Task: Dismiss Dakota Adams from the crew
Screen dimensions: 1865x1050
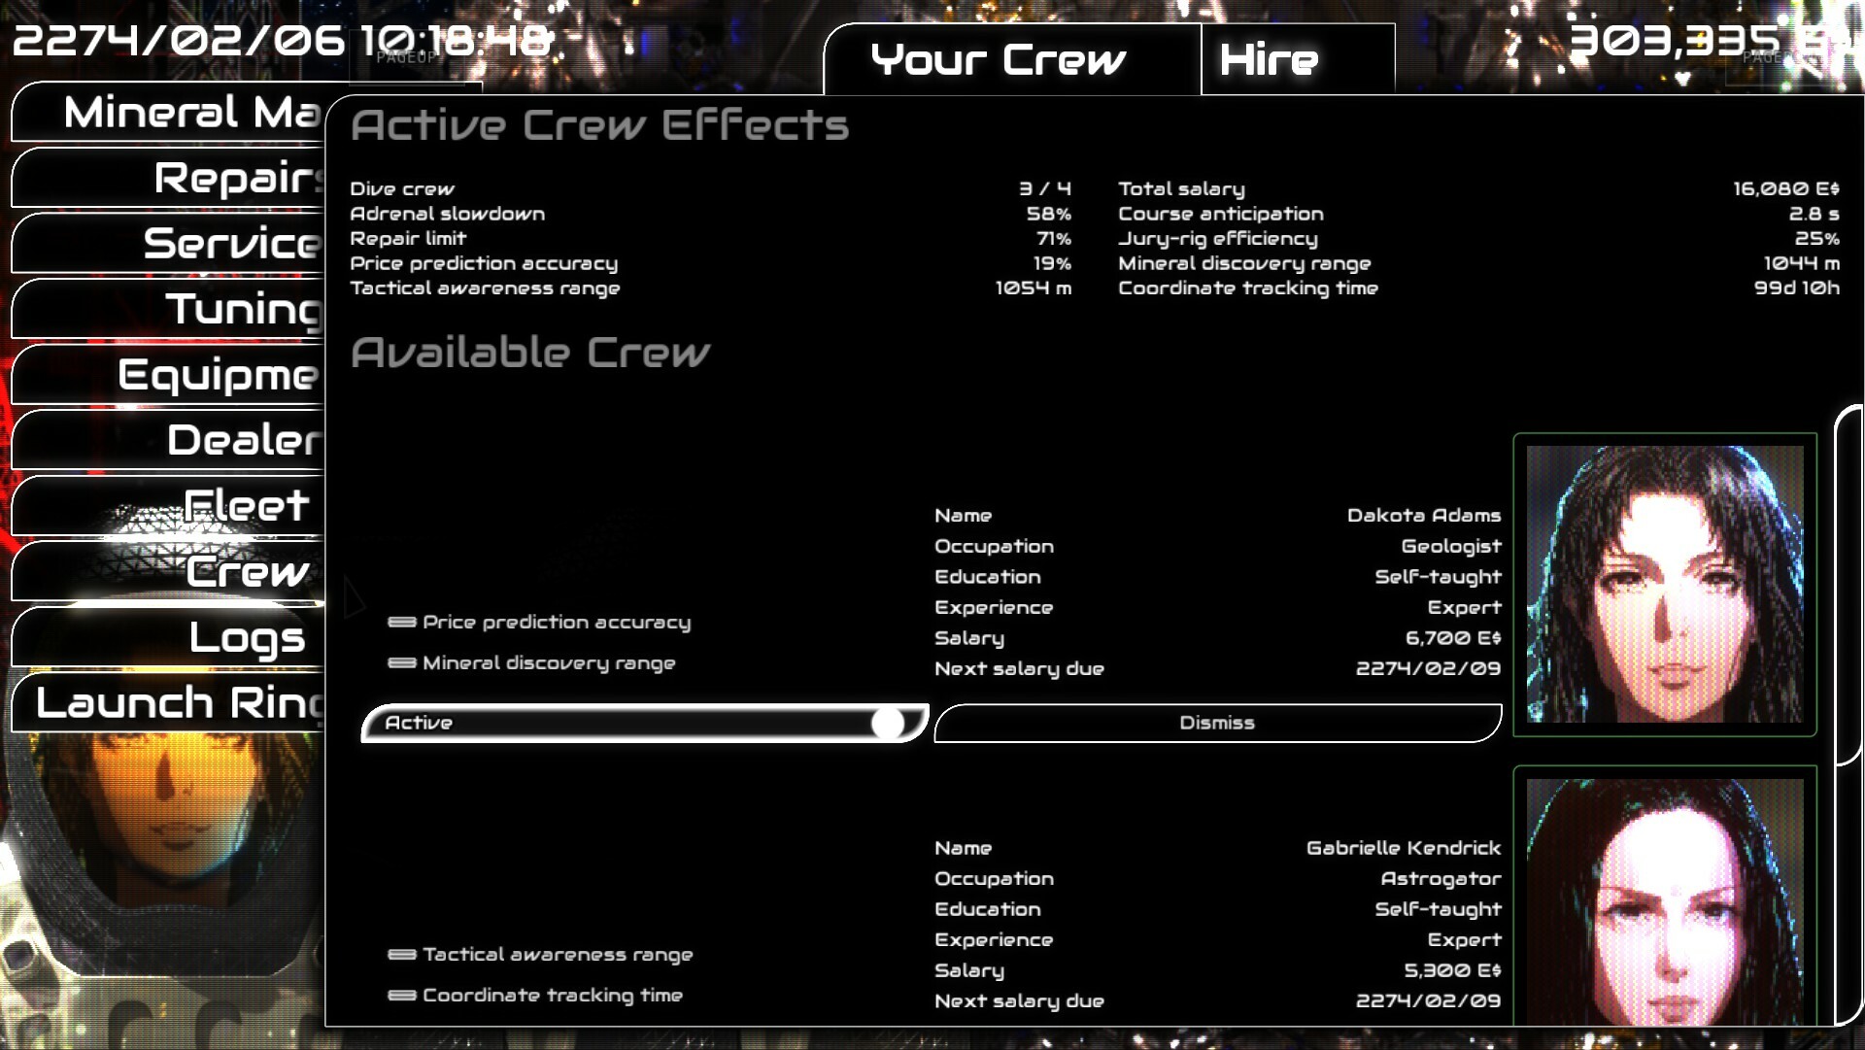Action: coord(1216,723)
